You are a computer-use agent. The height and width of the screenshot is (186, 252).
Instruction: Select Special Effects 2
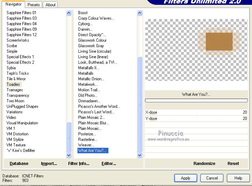tap(20, 62)
